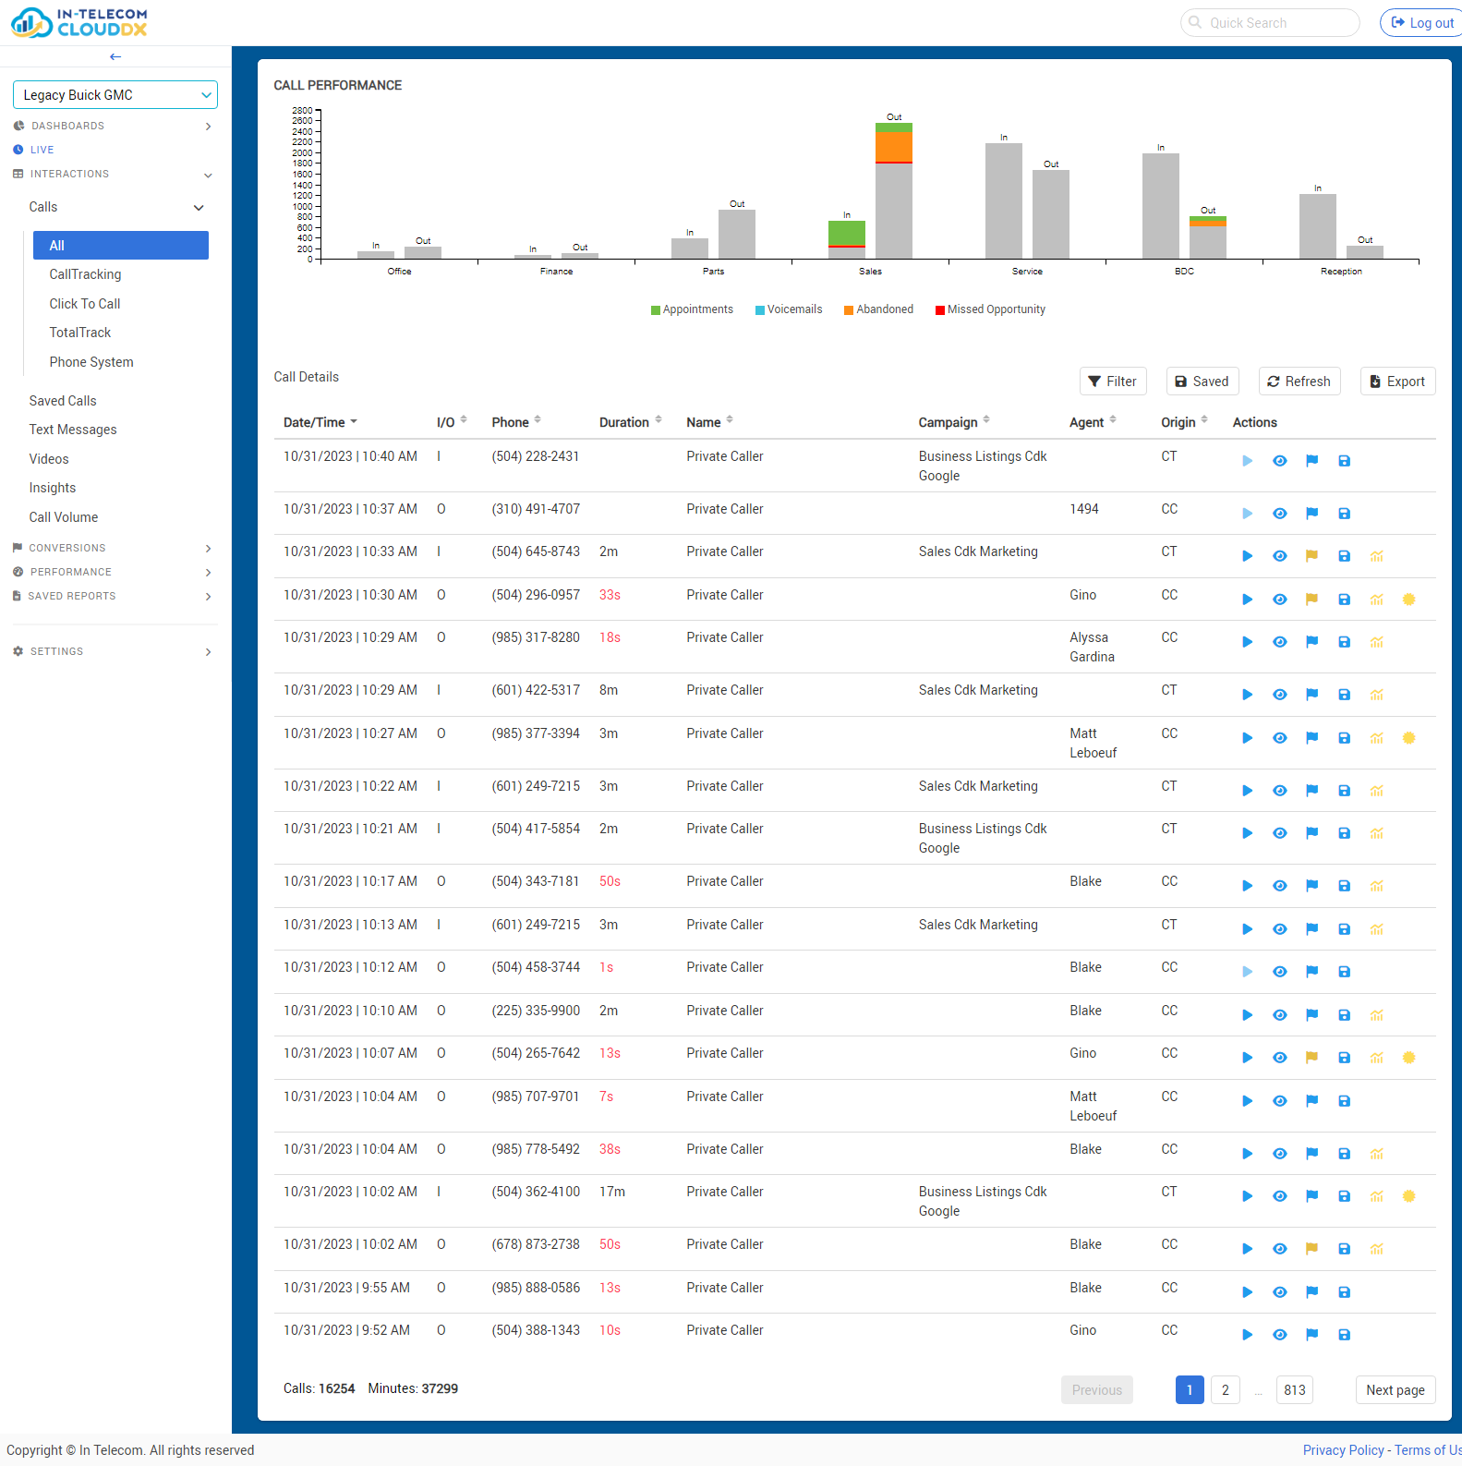Toggle Missed Opportunity legend swatch
The width and height of the screenshot is (1462, 1466).
click(x=940, y=310)
